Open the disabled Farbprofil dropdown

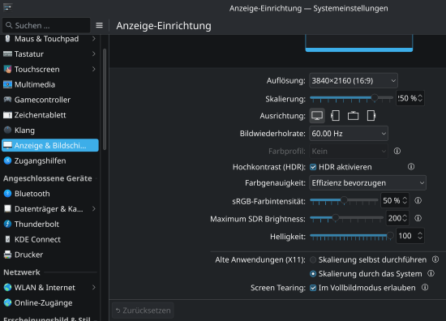[x=349, y=151]
